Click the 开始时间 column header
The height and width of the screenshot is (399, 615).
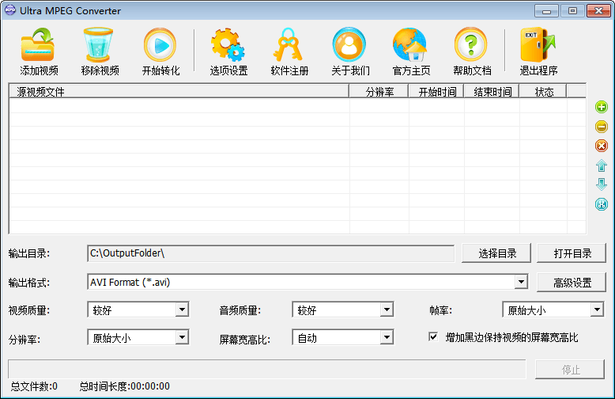436,92
